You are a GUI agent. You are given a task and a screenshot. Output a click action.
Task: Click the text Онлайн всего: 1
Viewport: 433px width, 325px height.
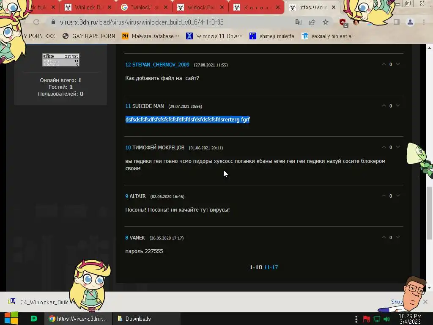point(60,80)
